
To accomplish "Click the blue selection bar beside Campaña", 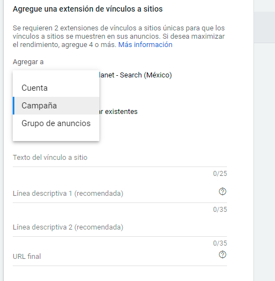I will pyautogui.click(x=14, y=106).
